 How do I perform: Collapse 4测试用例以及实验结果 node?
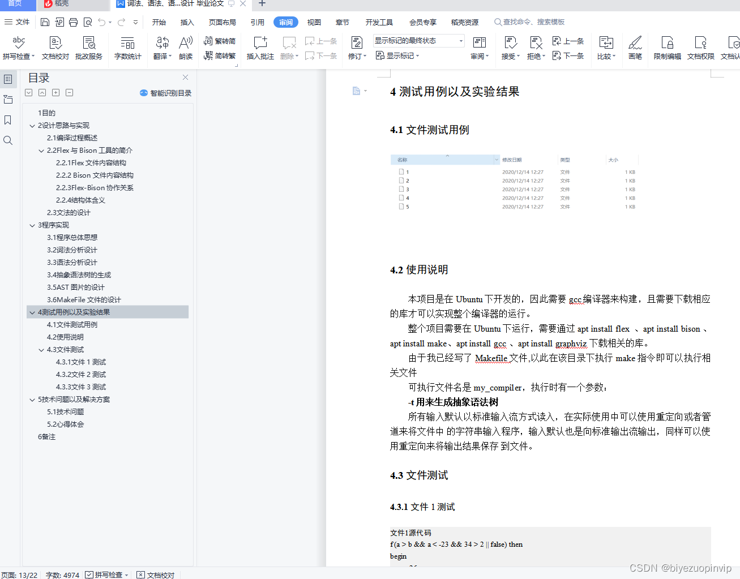pos(32,312)
